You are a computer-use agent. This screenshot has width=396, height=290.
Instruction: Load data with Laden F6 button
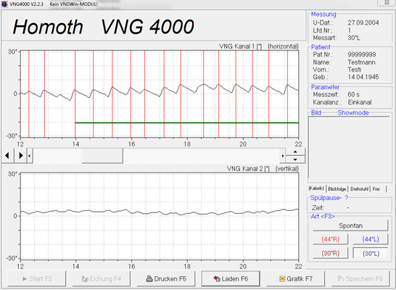231,278
